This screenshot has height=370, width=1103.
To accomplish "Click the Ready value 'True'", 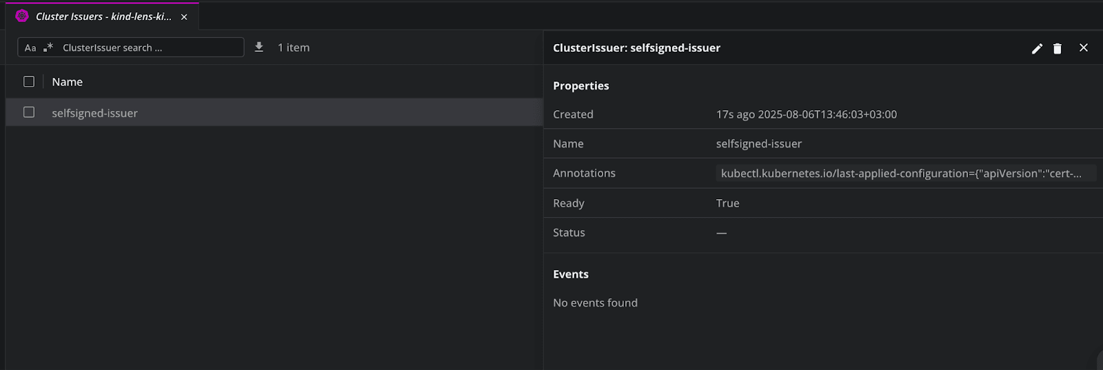I will tap(727, 203).
